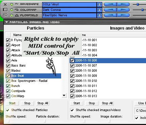Open the FiberOptic Nerve flowfield dropdown
The width and height of the screenshot is (146, 125).
pyautogui.click(x=99, y=15)
